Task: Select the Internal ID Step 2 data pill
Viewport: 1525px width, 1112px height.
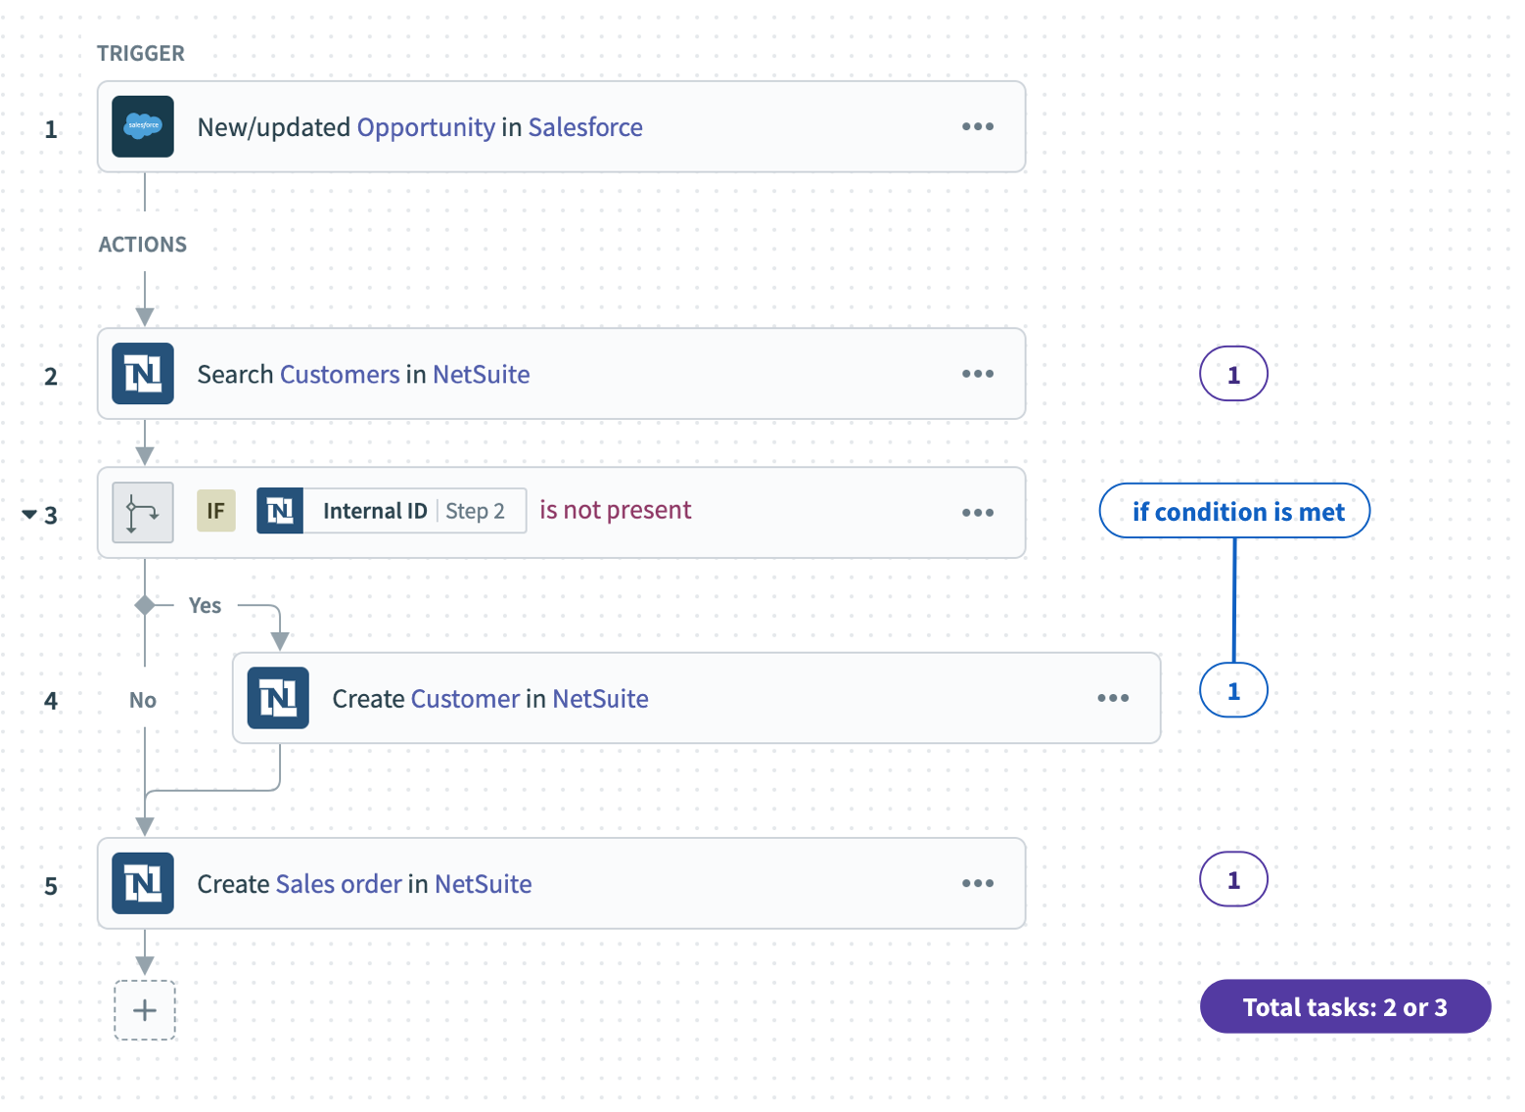Action: pos(414,511)
